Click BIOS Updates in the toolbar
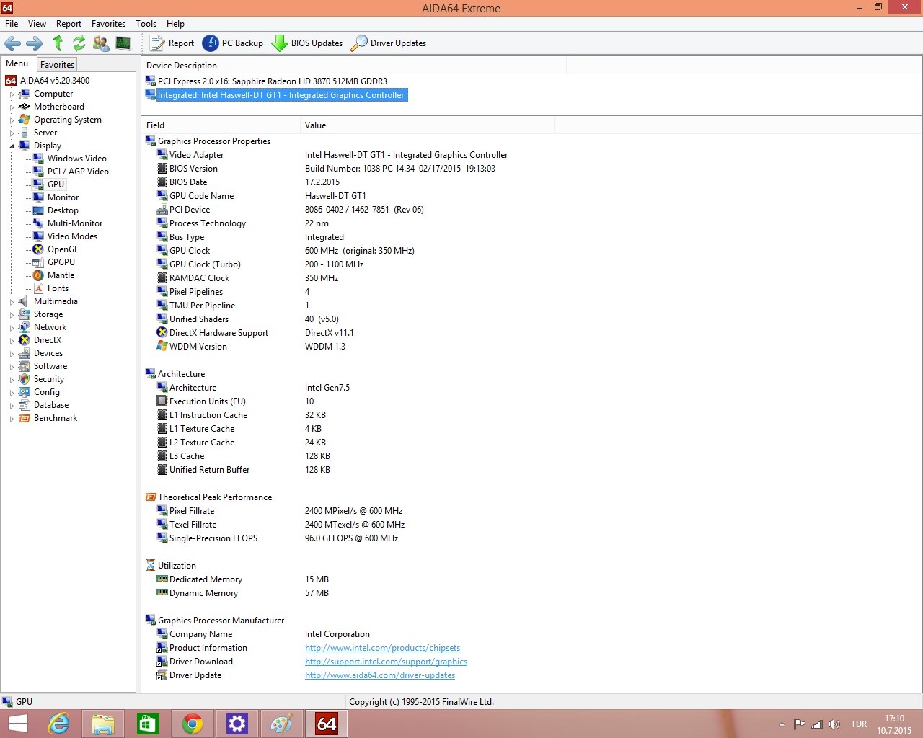Image resolution: width=923 pixels, height=738 pixels. 307,43
